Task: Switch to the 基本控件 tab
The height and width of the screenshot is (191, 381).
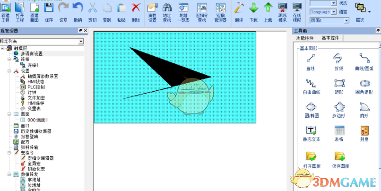Action: pos(330,38)
